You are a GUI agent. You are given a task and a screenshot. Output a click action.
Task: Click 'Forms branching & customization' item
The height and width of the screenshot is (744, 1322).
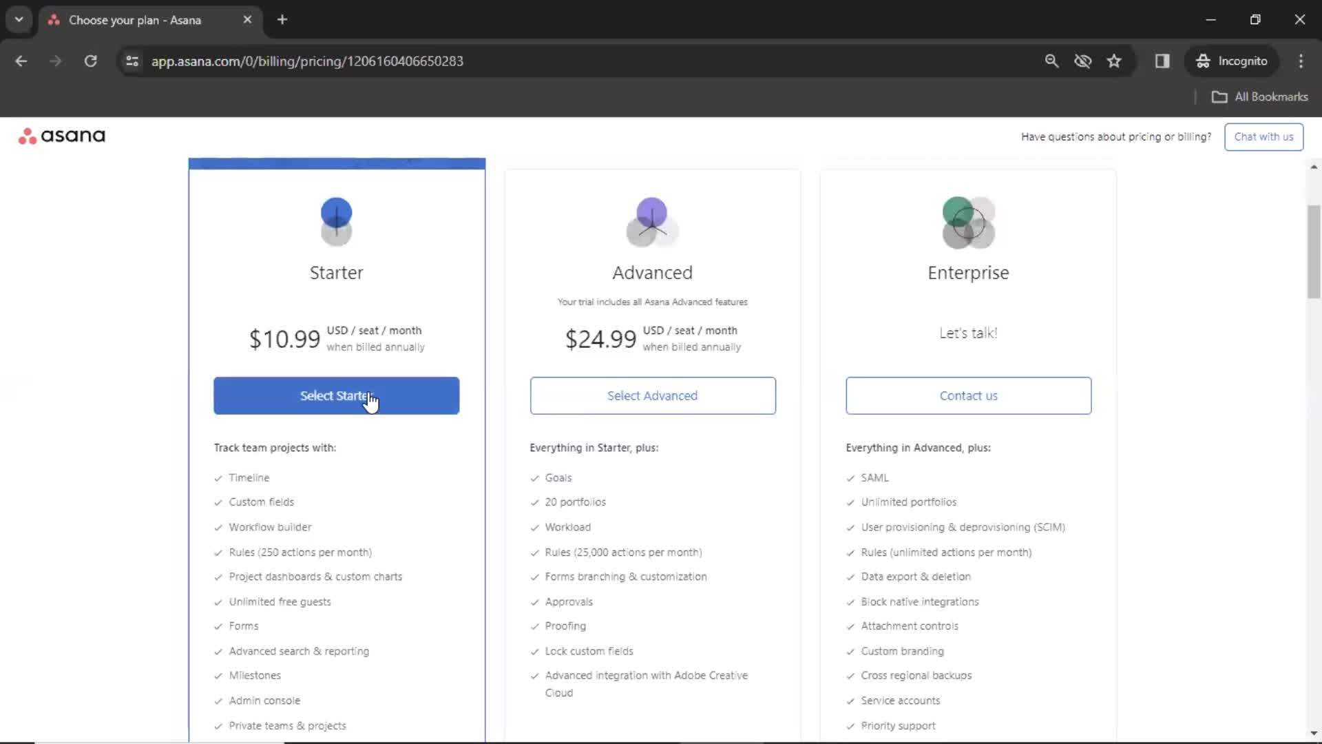coord(625,577)
